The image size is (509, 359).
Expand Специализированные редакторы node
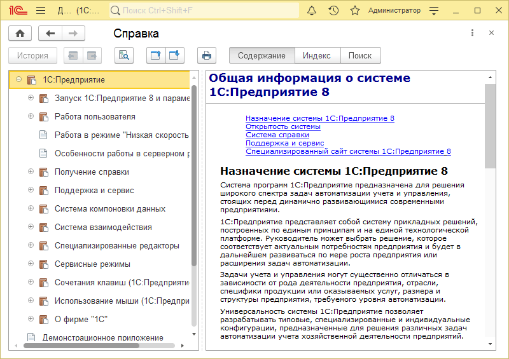point(31,245)
